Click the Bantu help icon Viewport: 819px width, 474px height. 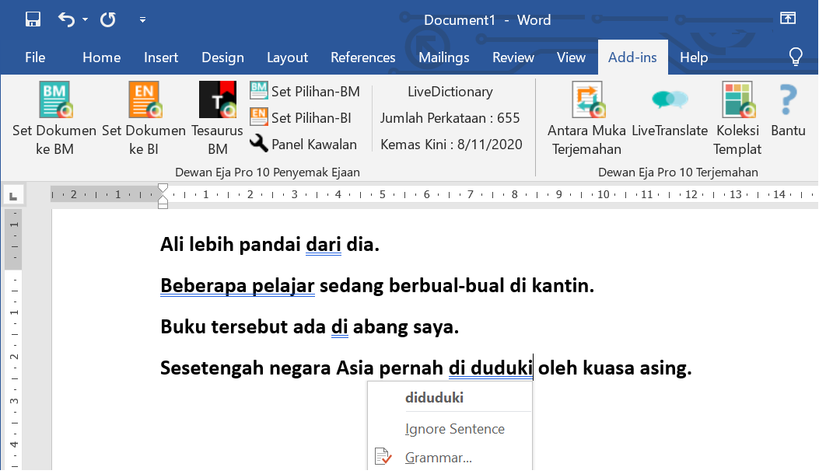point(788,99)
